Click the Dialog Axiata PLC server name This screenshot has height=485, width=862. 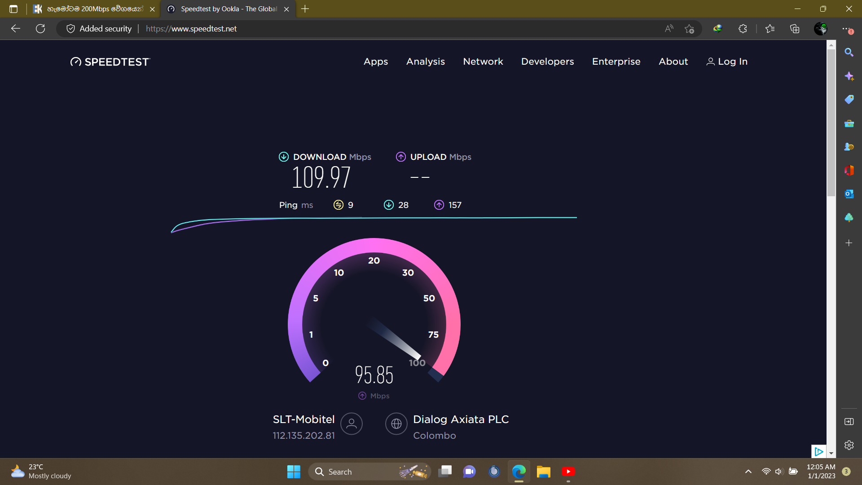pyautogui.click(x=461, y=419)
